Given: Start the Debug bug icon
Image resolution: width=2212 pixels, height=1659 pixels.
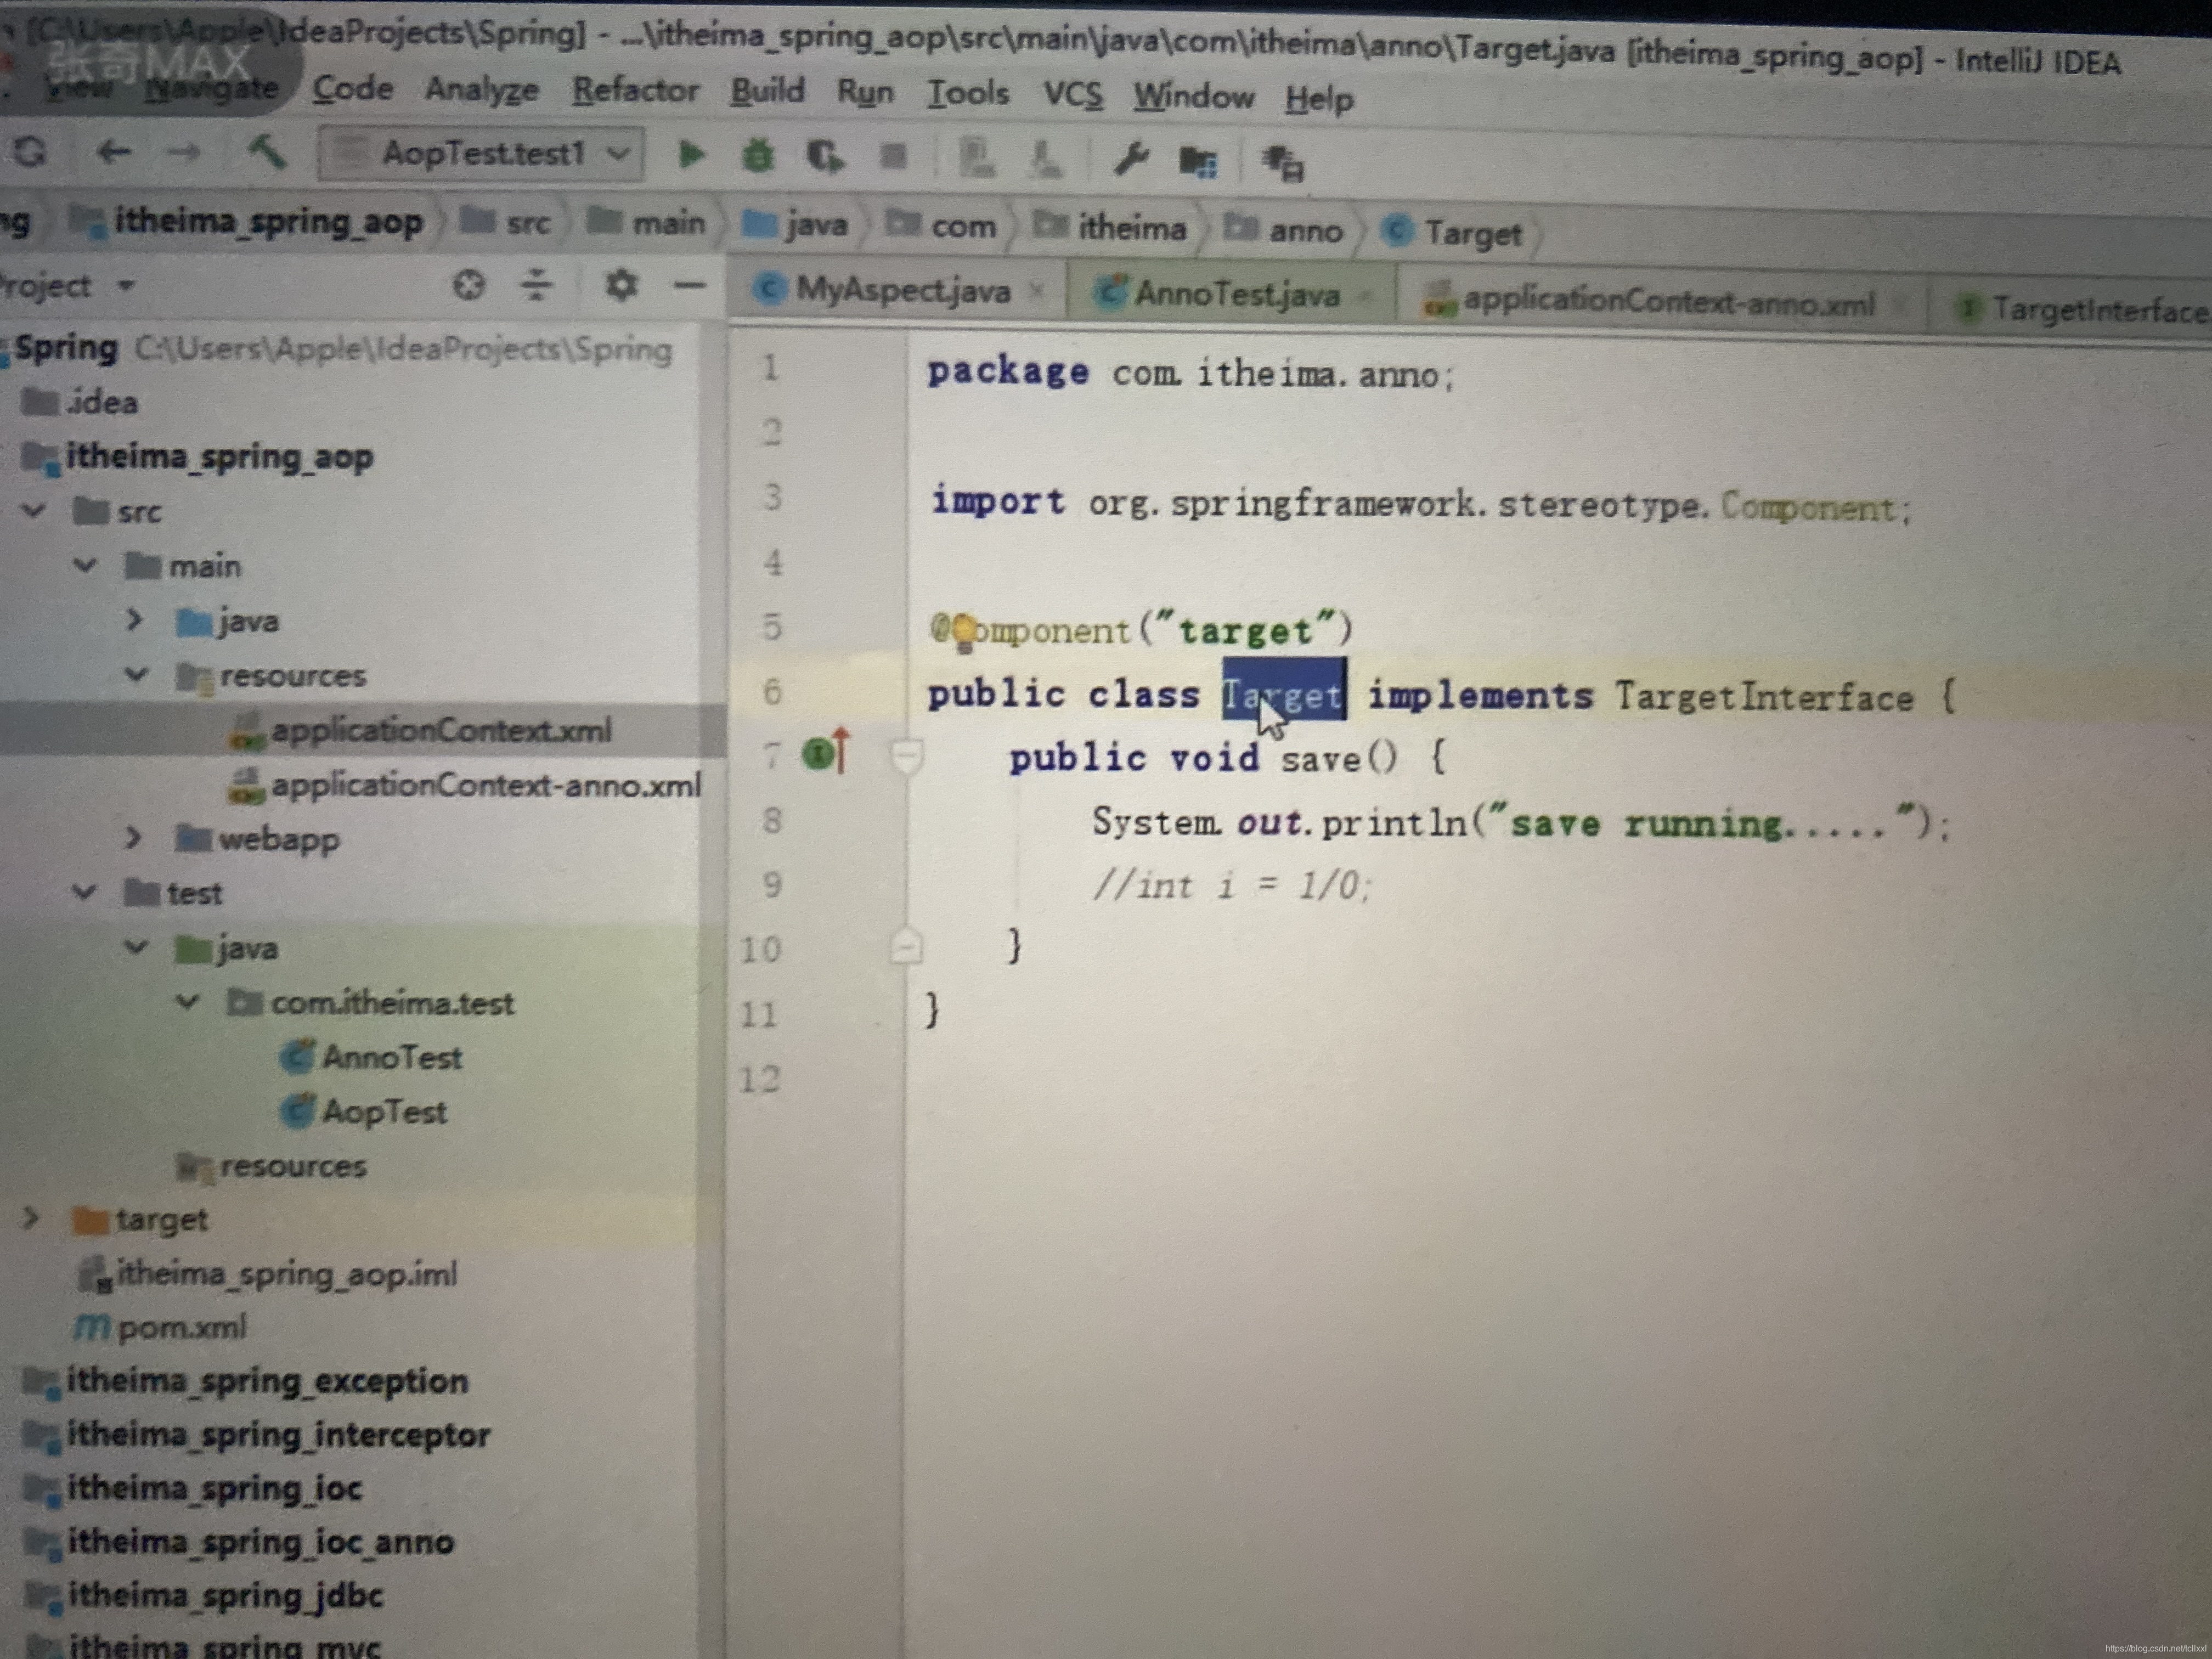Looking at the screenshot, I should 757,156.
